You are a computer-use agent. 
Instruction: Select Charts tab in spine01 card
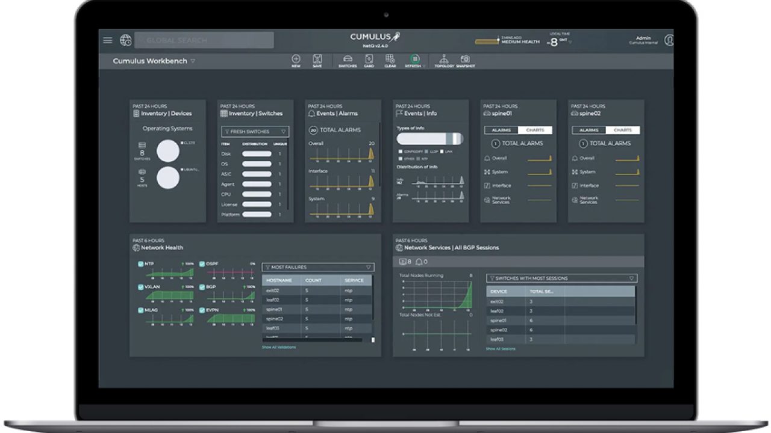pos(535,130)
